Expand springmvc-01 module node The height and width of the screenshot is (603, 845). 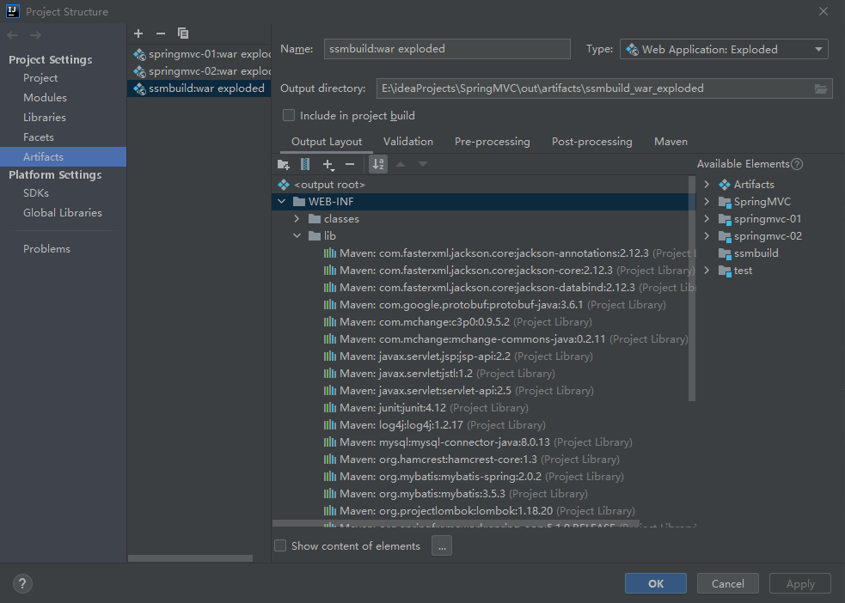(x=707, y=219)
